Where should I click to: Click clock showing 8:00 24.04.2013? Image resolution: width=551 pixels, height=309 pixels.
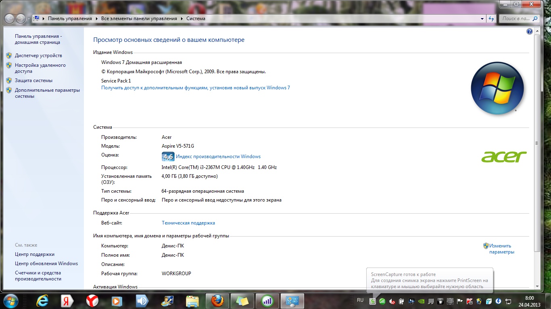pos(530,301)
